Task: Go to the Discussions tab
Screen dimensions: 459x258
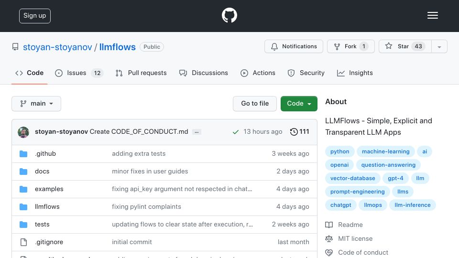Action: [x=204, y=73]
